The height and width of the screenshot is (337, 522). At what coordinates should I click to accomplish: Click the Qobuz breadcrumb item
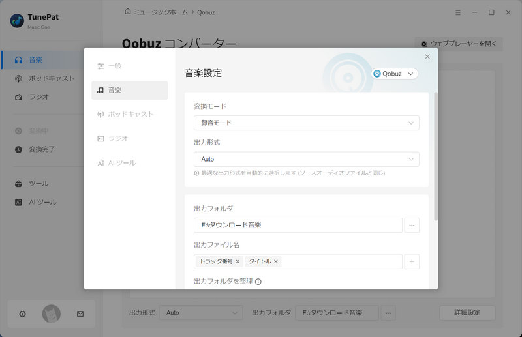(x=206, y=12)
